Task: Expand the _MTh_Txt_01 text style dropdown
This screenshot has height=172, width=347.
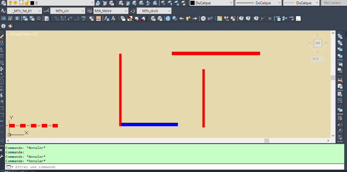Action: pyautogui.click(x=40, y=11)
